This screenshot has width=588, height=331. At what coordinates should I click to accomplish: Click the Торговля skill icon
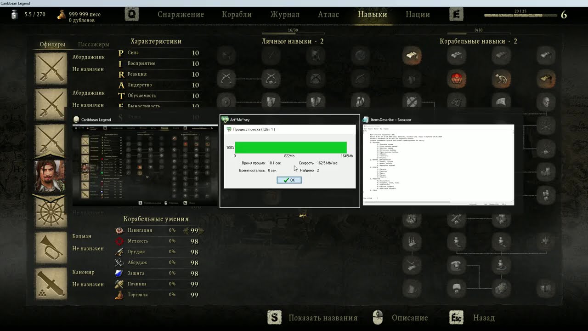tap(119, 295)
